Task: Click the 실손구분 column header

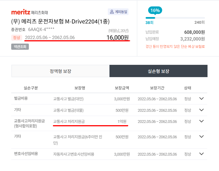Action: tap(31, 88)
